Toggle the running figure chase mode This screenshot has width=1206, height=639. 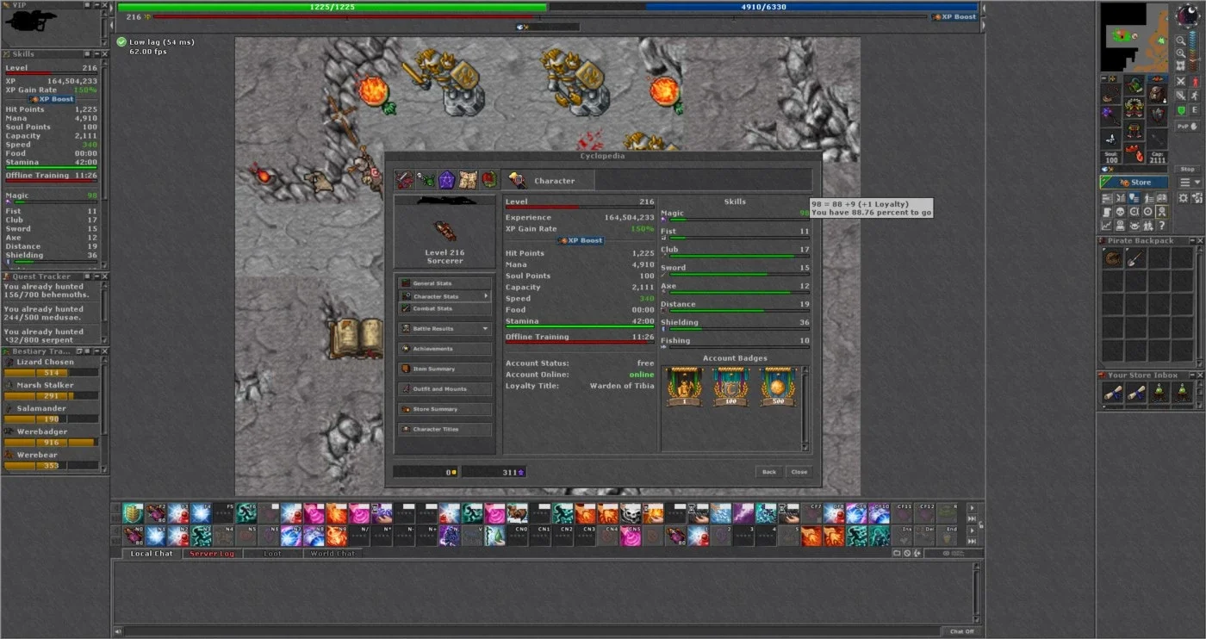pyautogui.click(x=1196, y=96)
